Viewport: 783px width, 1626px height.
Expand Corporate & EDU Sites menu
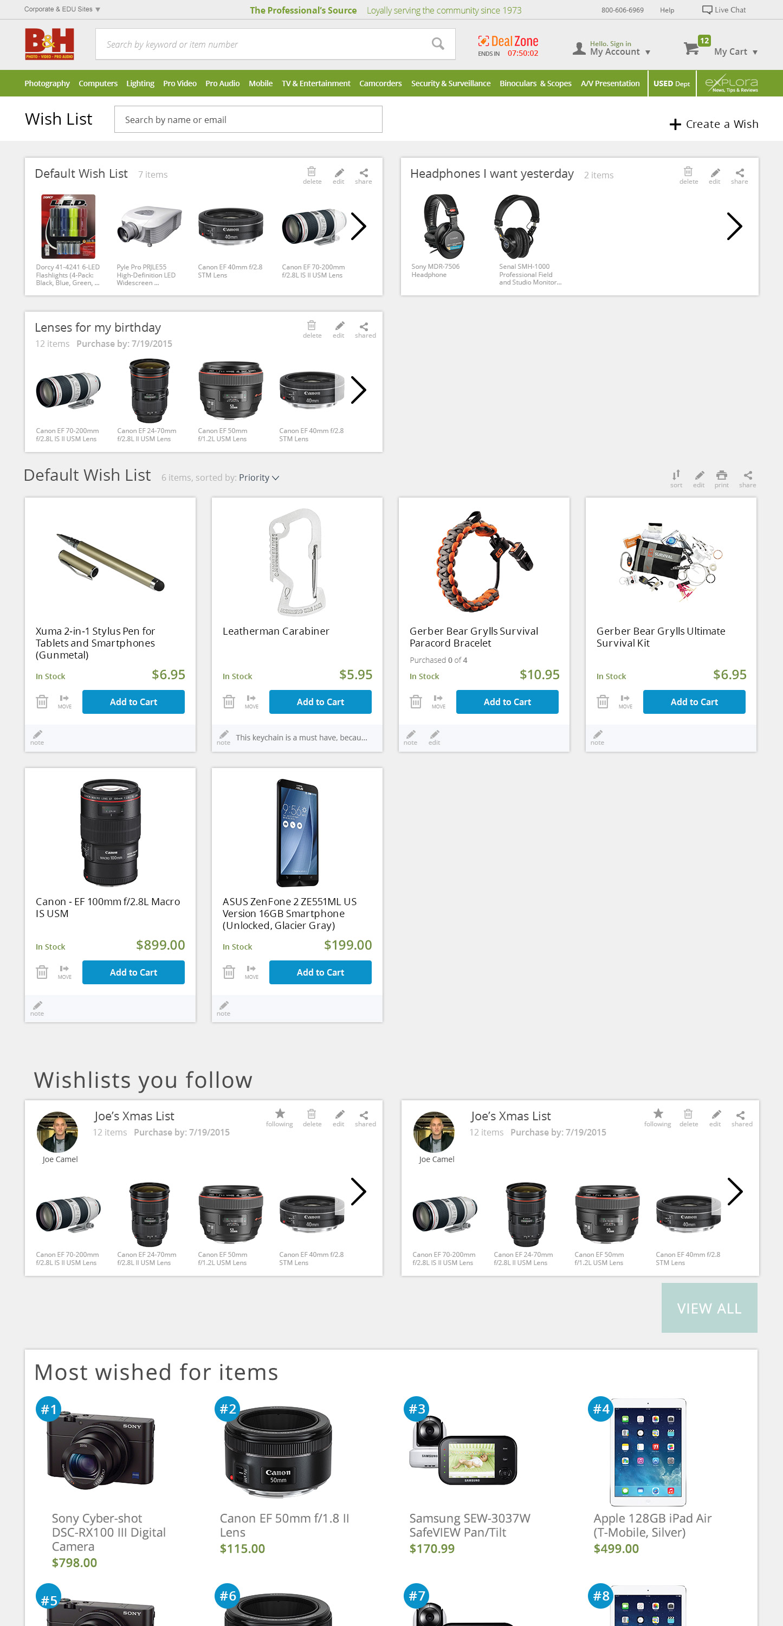[62, 9]
